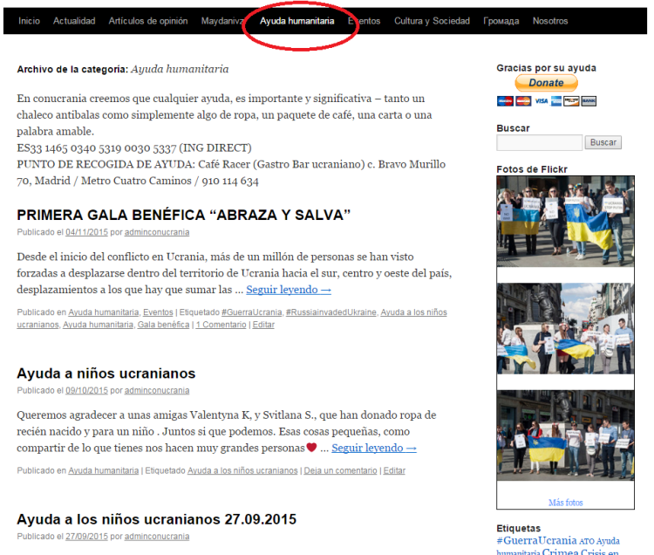Click the #GuerraUcrania tag in Etiquetas
The height and width of the screenshot is (555, 654).
(536, 540)
